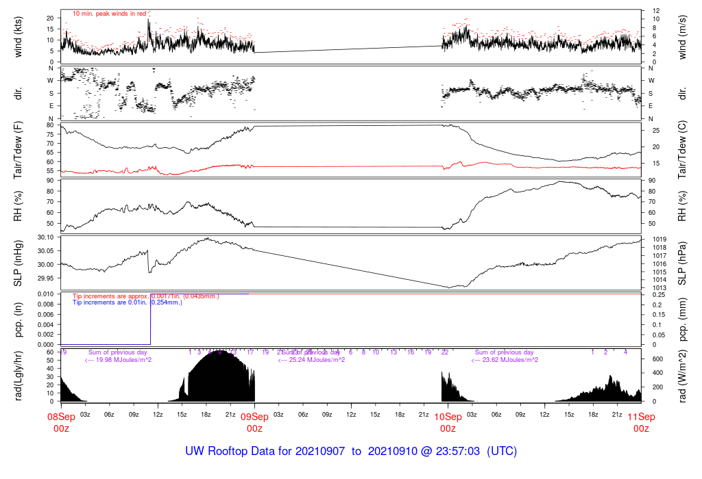Click the '12z' time tick between 09Sep and 10Sep
The height and width of the screenshot is (479, 702).
(x=351, y=415)
